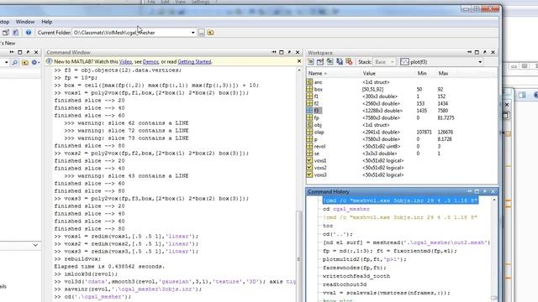Select variable obj in Workspace
Viewport: 538px width, 302px height.
[318, 125]
